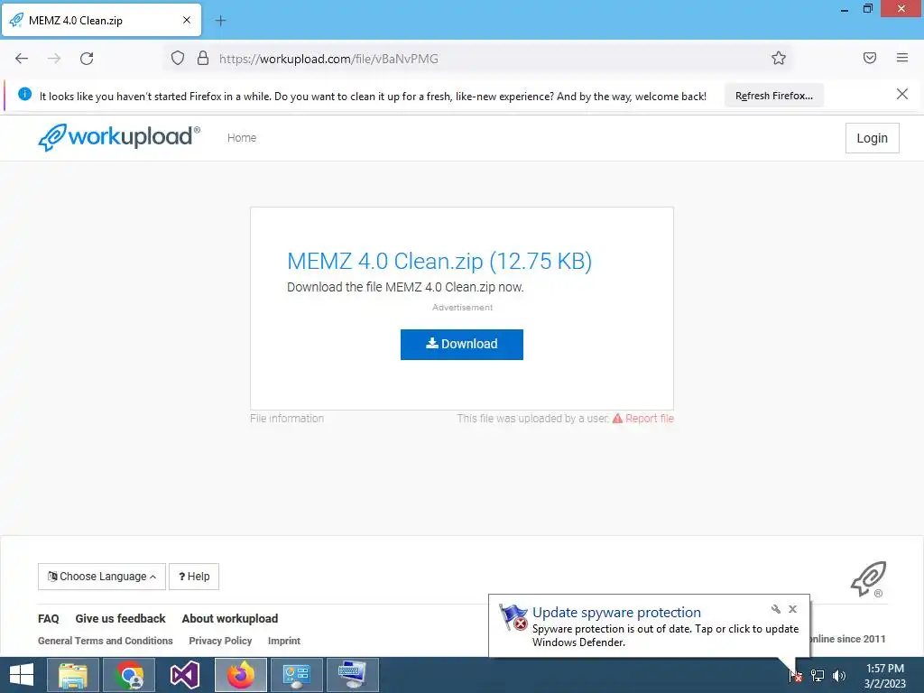Open the Control Panel taskbar icon
The height and width of the screenshot is (693, 924).
point(296,675)
